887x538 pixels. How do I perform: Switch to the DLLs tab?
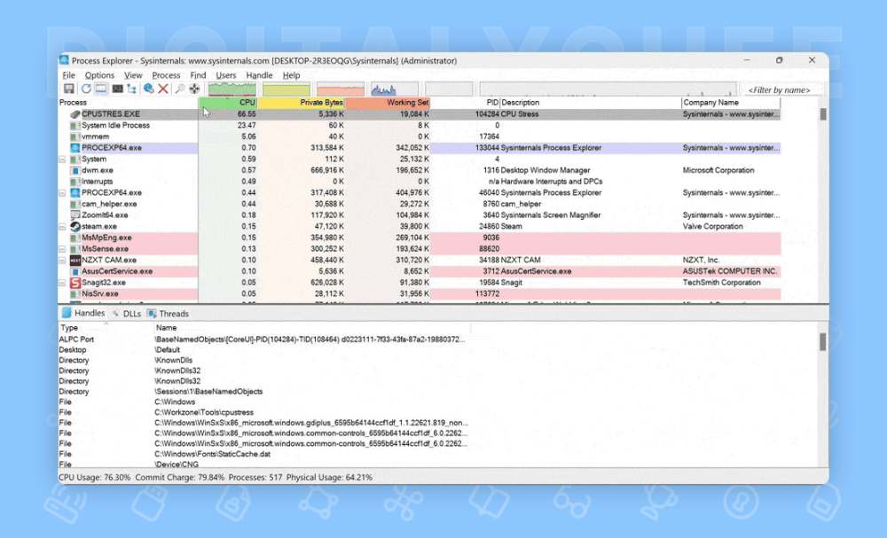pyautogui.click(x=127, y=314)
